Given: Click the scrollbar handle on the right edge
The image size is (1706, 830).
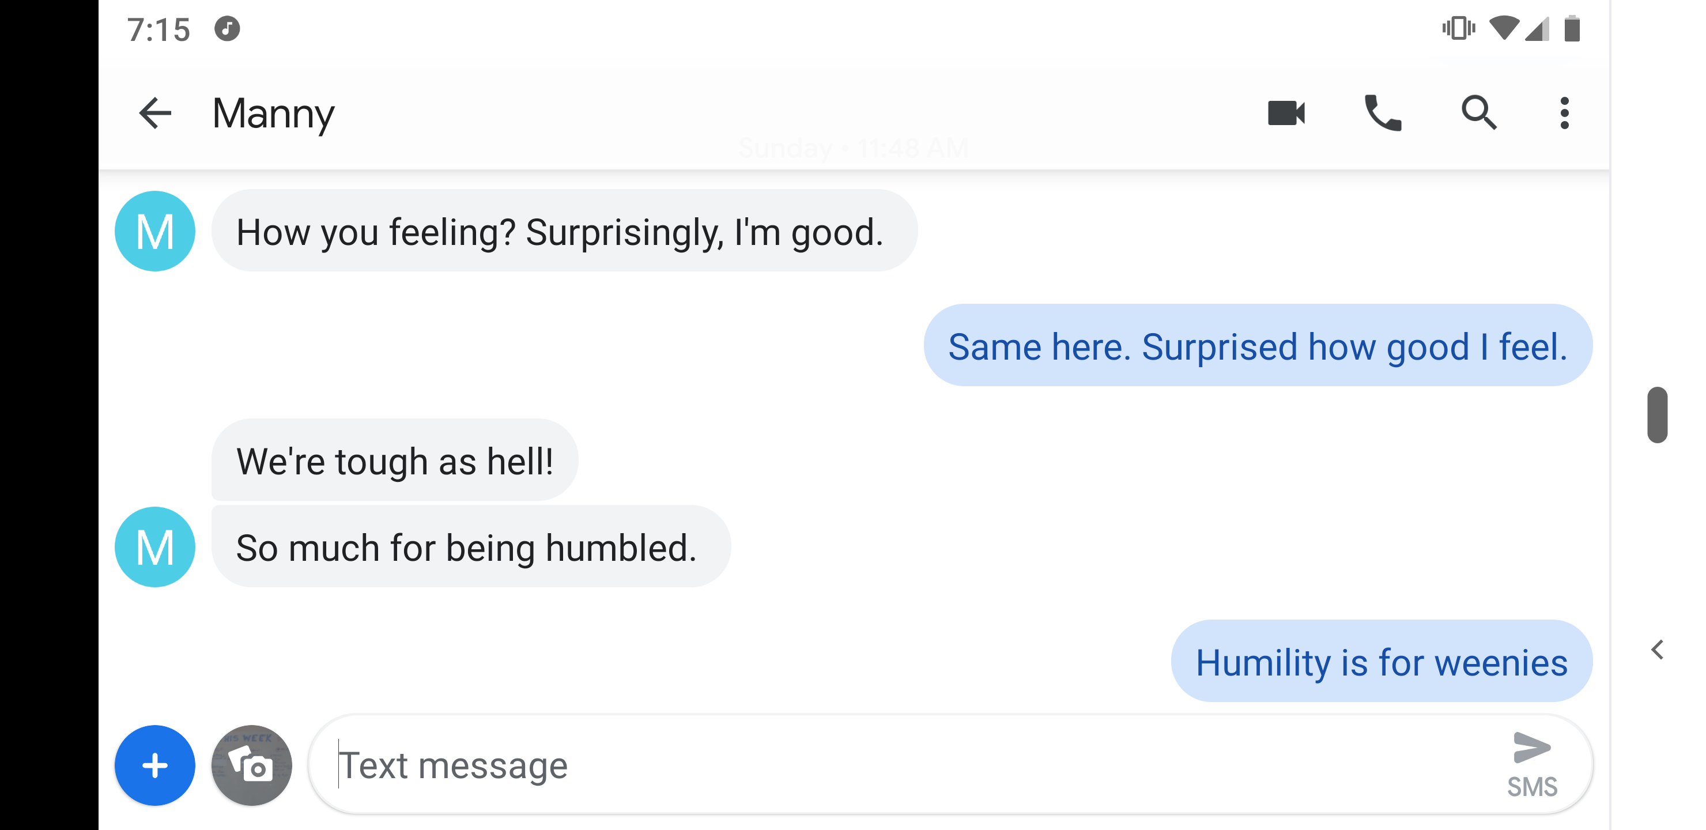Looking at the screenshot, I should coord(1657,414).
